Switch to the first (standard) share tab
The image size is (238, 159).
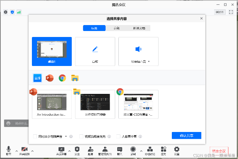tap(94, 28)
